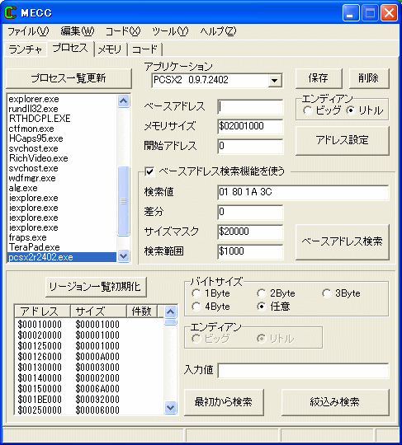Open the 編集(W) menu
The height and width of the screenshot is (445, 402).
77,31
